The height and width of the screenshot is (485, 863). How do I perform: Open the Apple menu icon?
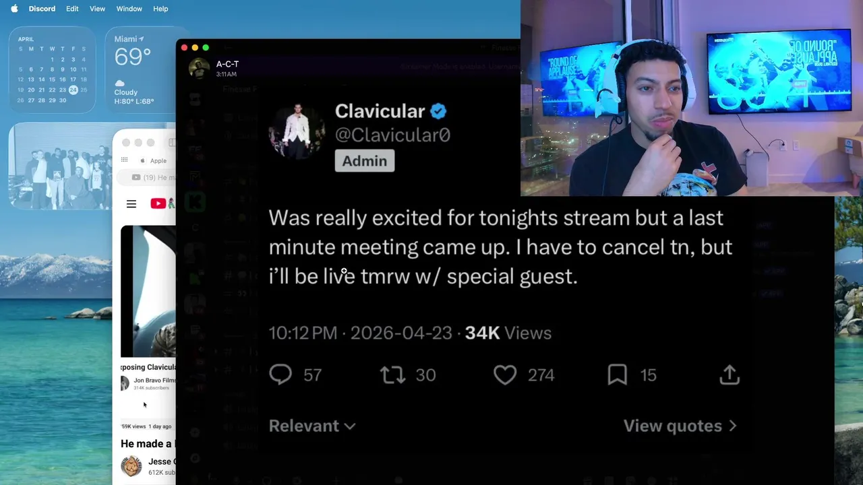point(14,9)
